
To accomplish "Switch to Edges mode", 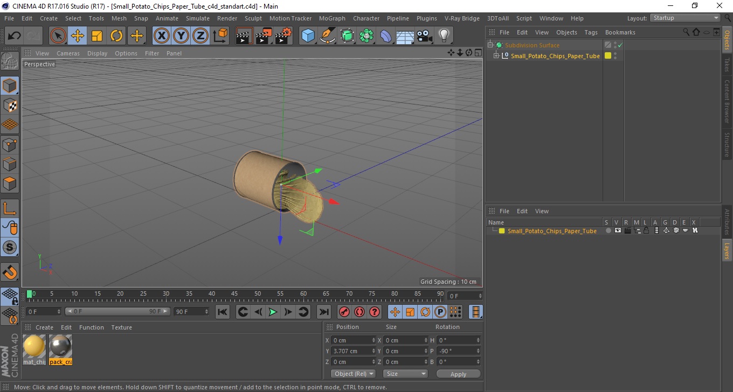I will click(10, 164).
